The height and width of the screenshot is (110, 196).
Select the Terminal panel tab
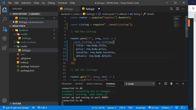tap(111, 84)
